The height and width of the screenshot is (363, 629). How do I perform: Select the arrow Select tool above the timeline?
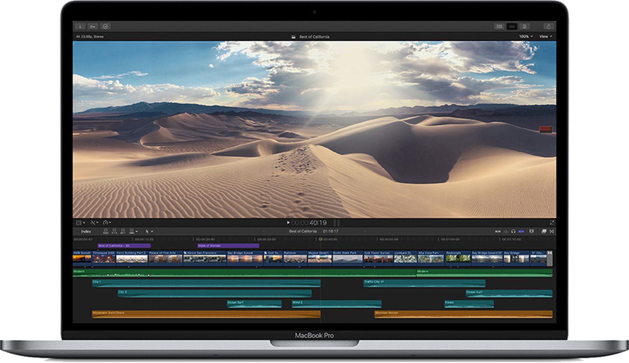point(147,232)
